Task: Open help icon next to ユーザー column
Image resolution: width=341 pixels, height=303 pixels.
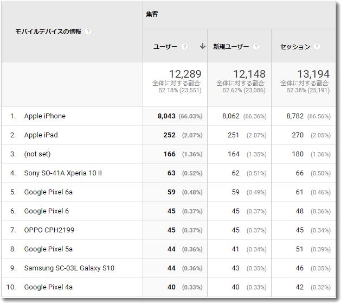Action: [184, 47]
